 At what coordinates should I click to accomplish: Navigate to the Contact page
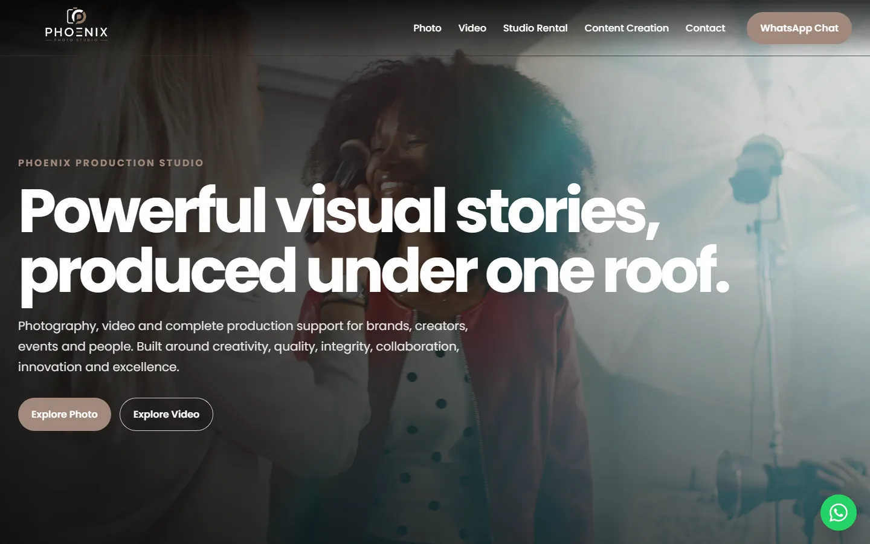(705, 28)
